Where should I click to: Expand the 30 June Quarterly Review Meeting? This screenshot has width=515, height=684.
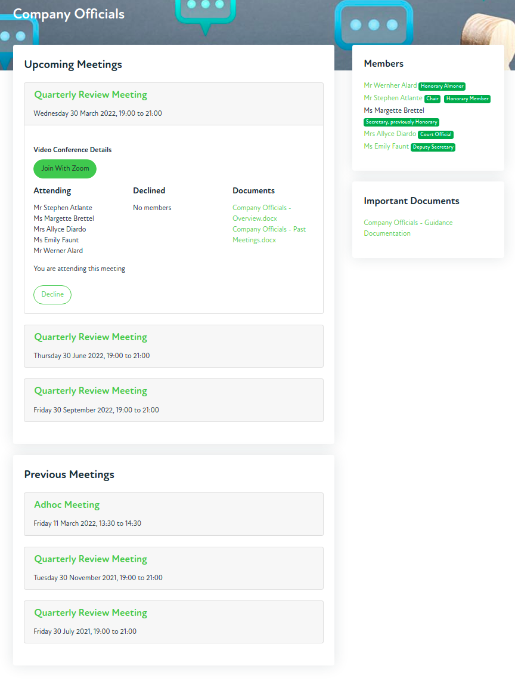pos(91,337)
